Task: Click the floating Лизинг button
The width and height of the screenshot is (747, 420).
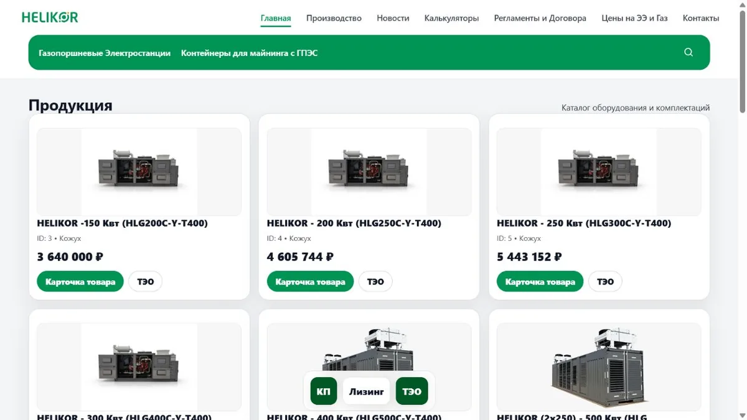Action: [x=366, y=391]
